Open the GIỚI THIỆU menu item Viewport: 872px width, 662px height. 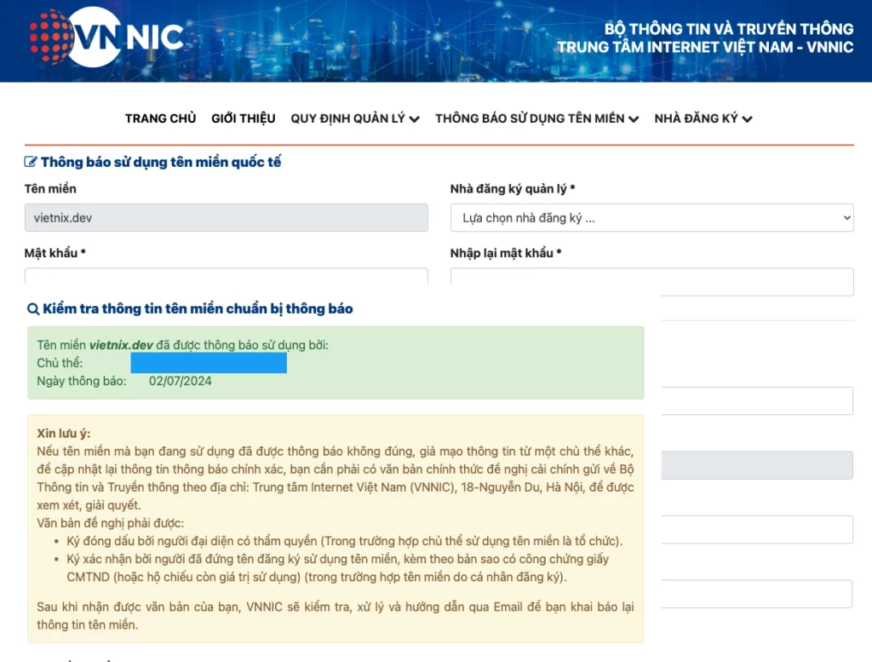click(244, 118)
